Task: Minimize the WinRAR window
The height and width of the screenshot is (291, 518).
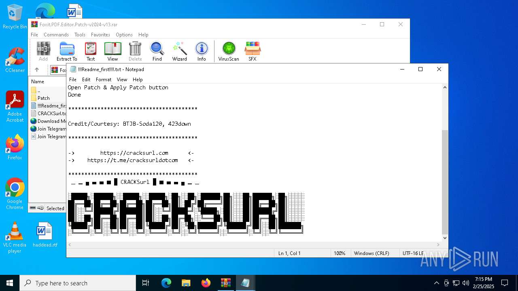Action: [363, 24]
